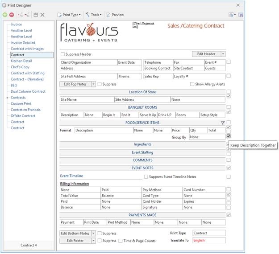The width and height of the screenshot is (279, 254).
Task: Click the window panel icon at far right of toolbar
Action: [241, 15]
